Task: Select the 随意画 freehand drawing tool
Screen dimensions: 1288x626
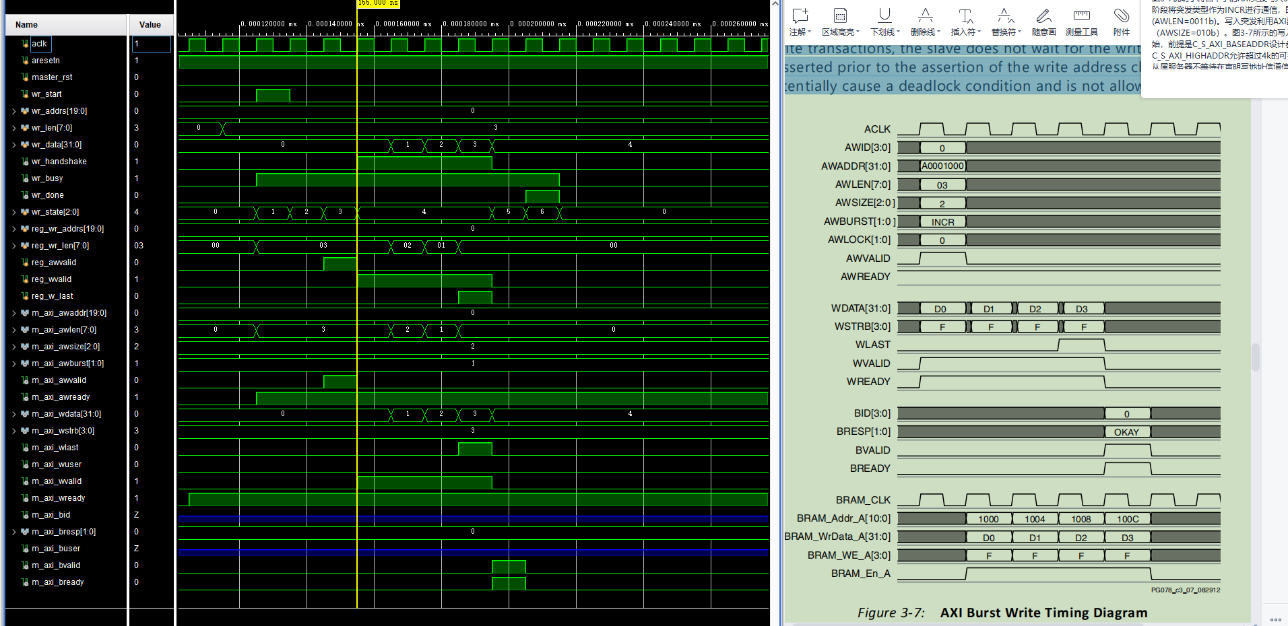Action: tap(1043, 18)
